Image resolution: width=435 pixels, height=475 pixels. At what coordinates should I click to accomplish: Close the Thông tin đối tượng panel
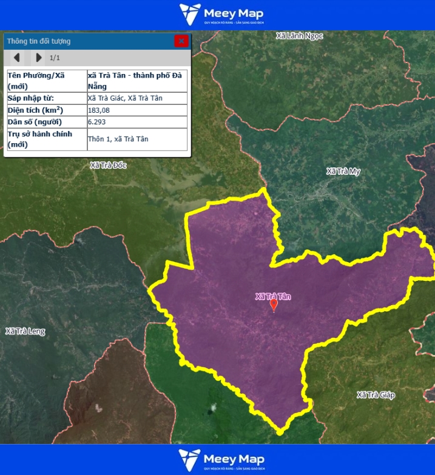click(x=181, y=41)
